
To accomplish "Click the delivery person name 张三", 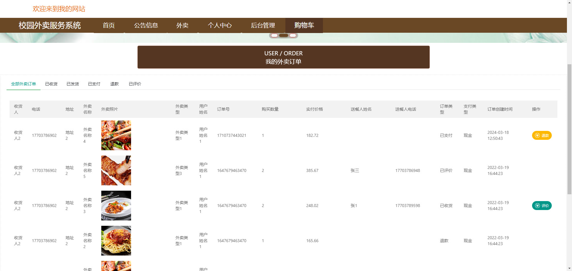I will 355,170.
